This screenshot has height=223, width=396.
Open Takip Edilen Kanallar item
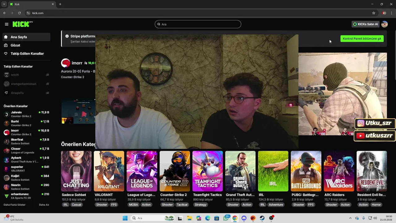click(26, 54)
